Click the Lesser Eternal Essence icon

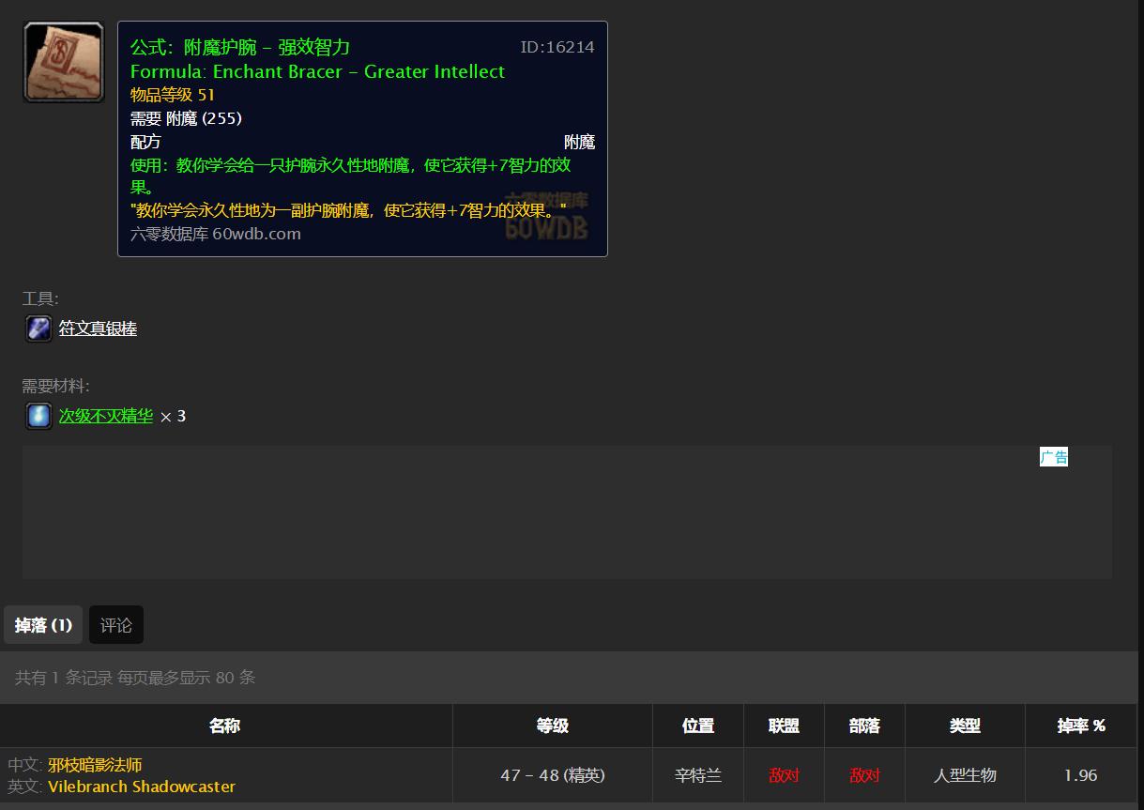pyautogui.click(x=38, y=416)
